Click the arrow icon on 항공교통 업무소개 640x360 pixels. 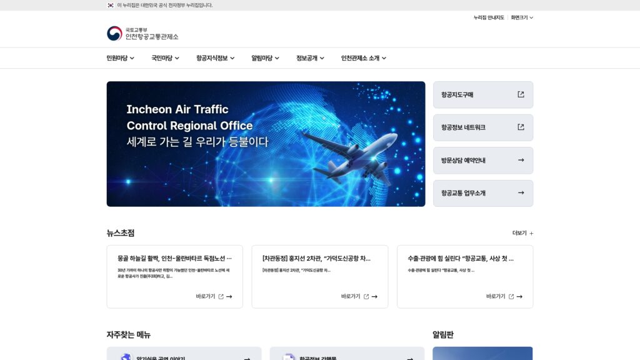point(519,193)
